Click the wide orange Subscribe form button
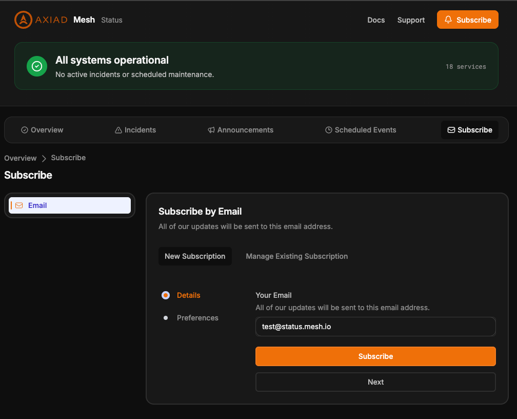Viewport: 517px width, 419px height. tap(375, 356)
